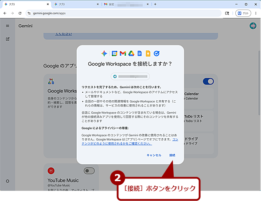Click the Gmail icon in the dialog
The width and height of the screenshot is (261, 201).
pyautogui.click(x=123, y=53)
